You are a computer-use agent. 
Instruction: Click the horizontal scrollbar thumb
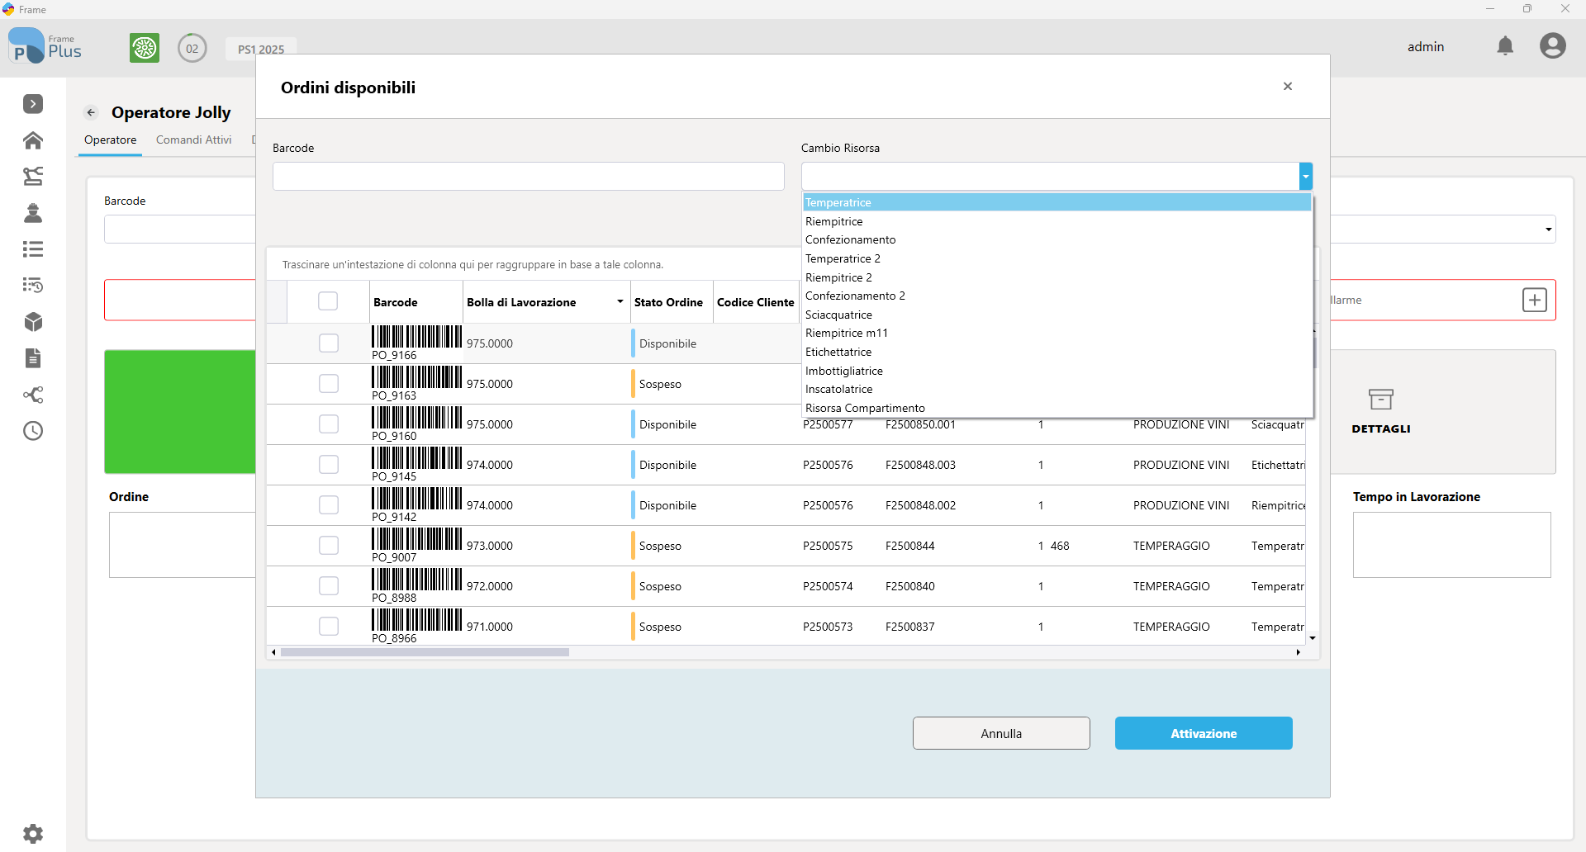(x=425, y=652)
